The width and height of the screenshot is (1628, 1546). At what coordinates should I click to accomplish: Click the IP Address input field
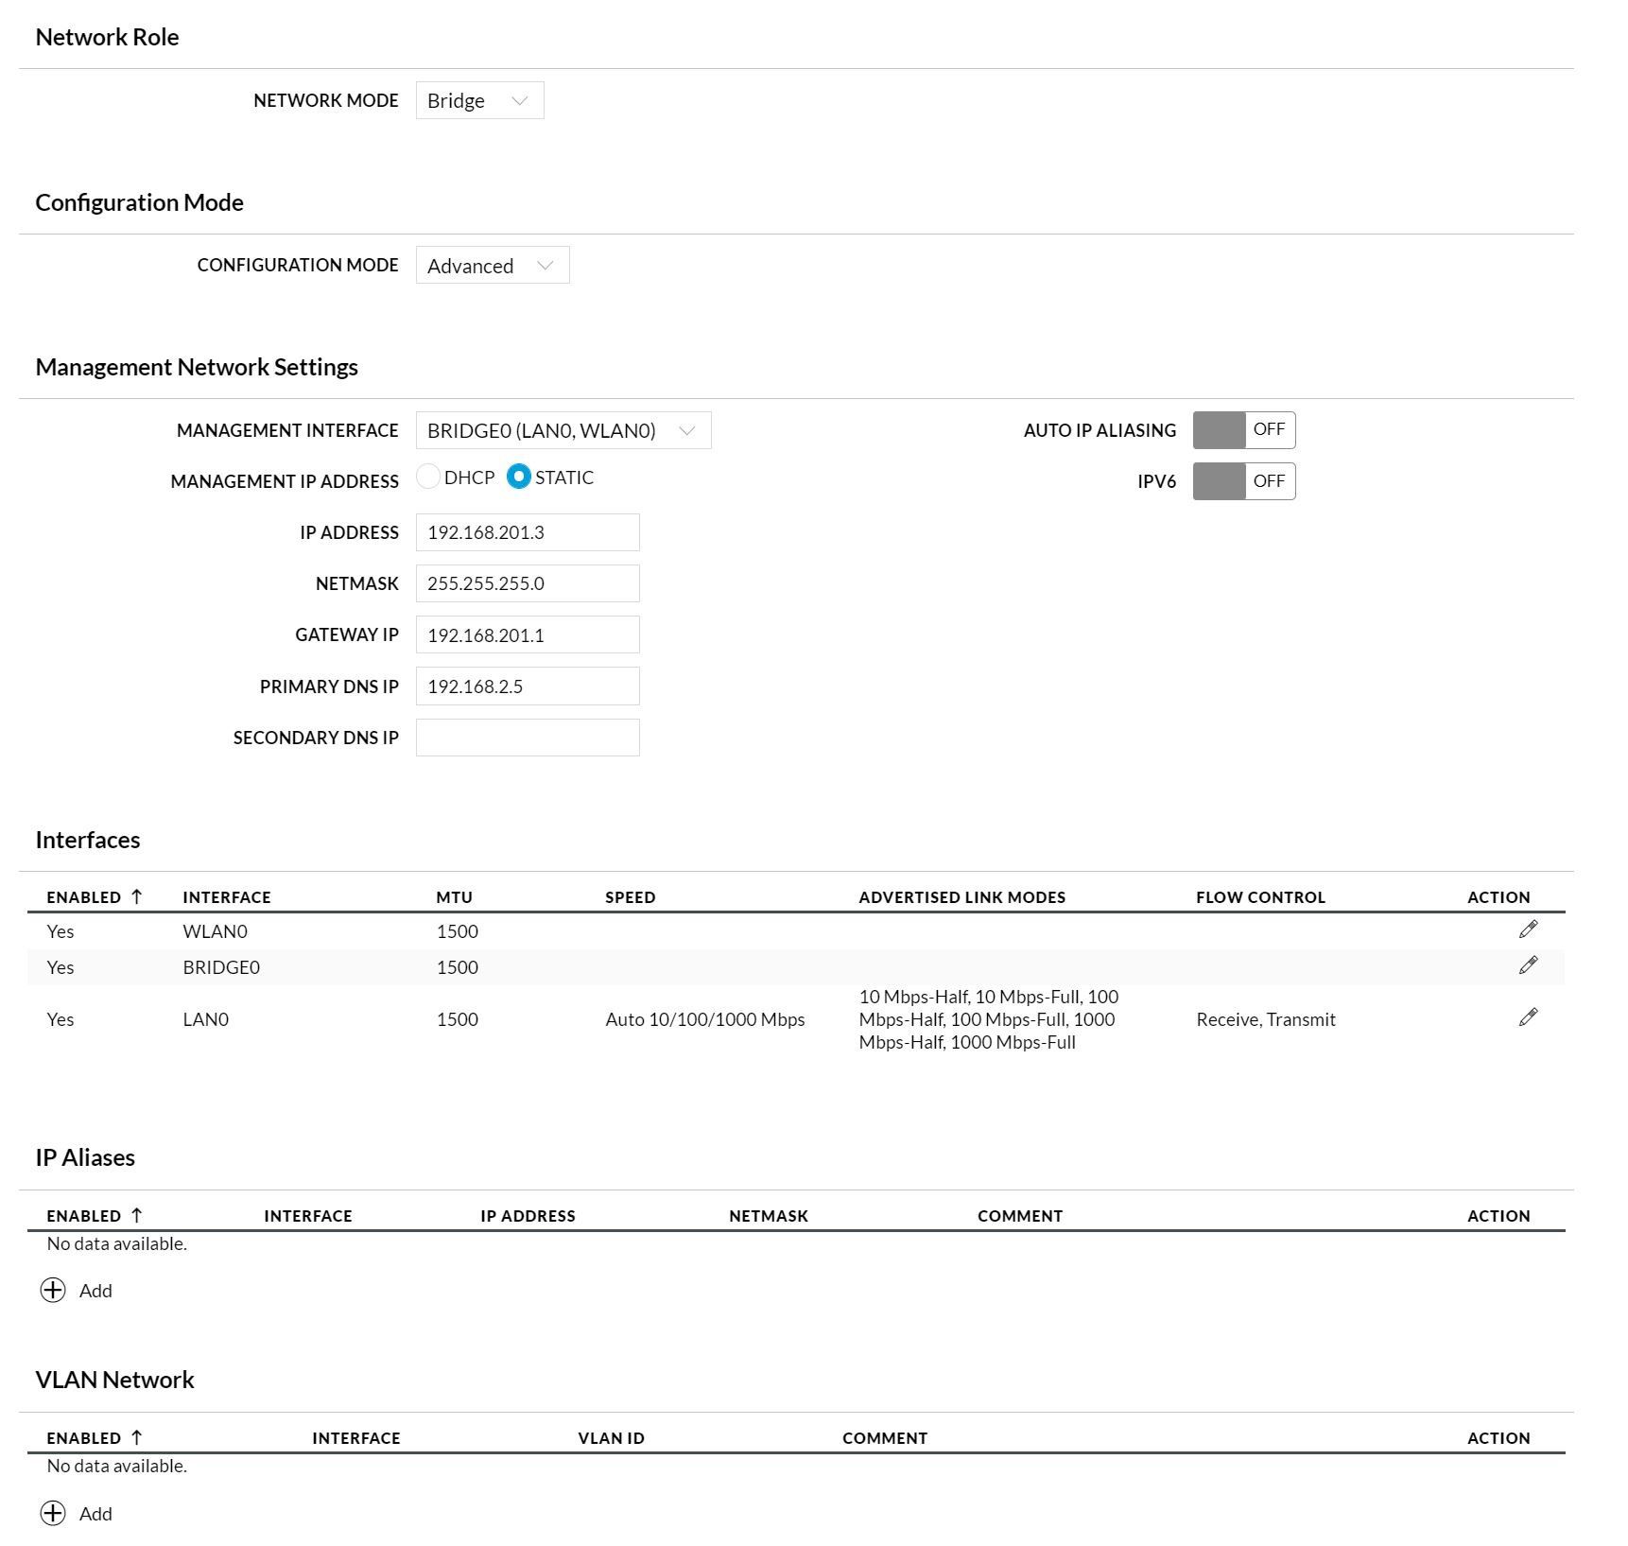point(528,532)
